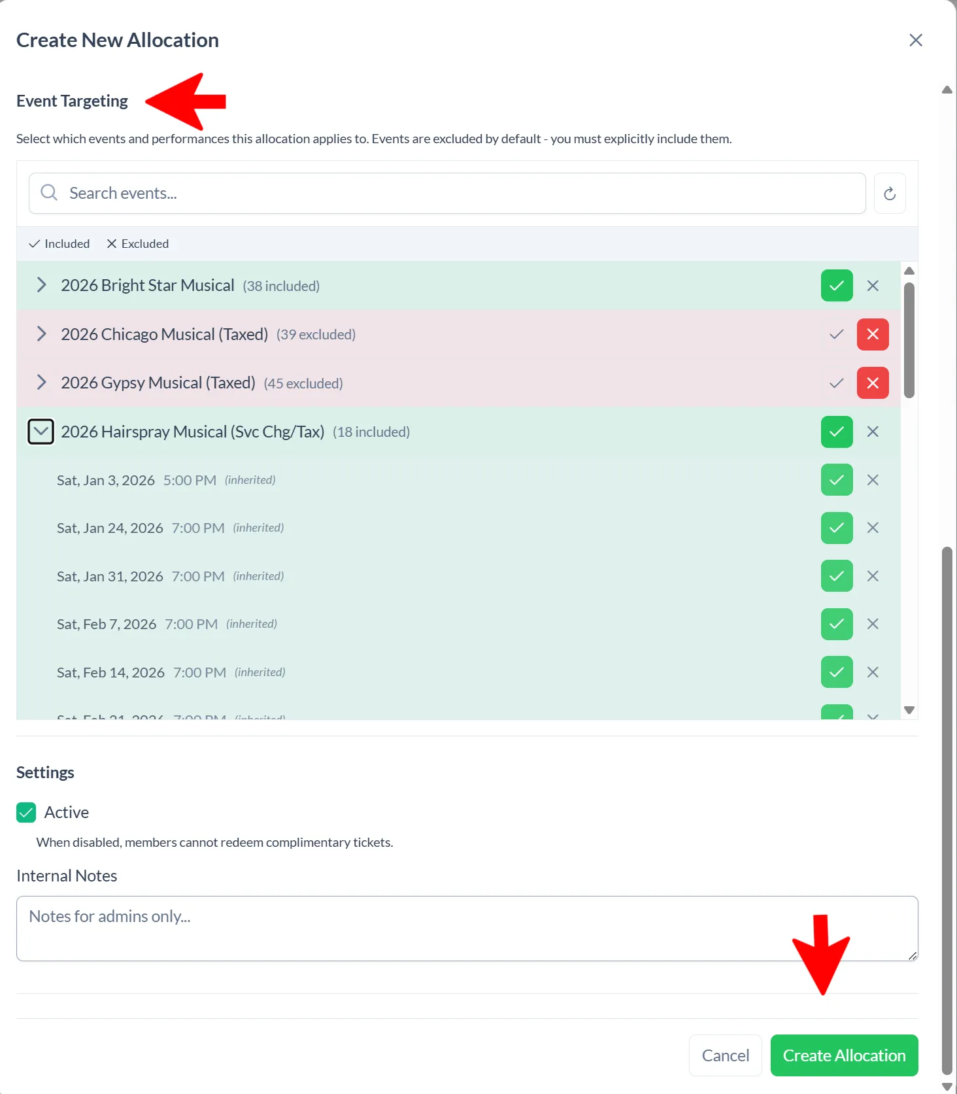This screenshot has height=1094, width=957.
Task: Include 2026 Chicago Musical (Taxed) event
Action: [837, 334]
